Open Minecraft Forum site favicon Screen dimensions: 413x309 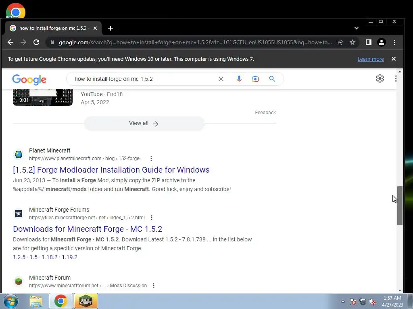tap(19, 281)
